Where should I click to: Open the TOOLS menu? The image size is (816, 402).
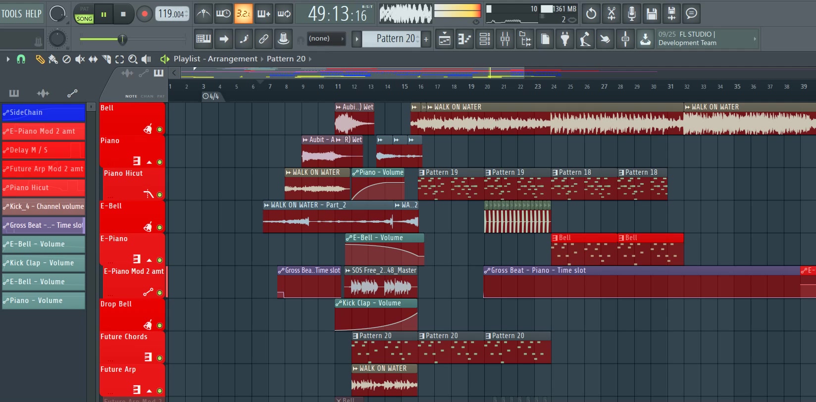pyautogui.click(x=11, y=14)
